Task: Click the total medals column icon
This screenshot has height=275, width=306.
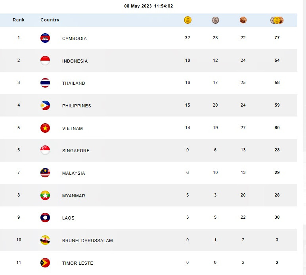Action: [277, 20]
